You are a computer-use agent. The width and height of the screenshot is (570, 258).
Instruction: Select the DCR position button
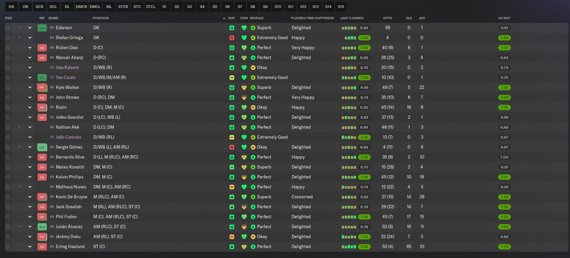pyautogui.click(x=40, y=7)
